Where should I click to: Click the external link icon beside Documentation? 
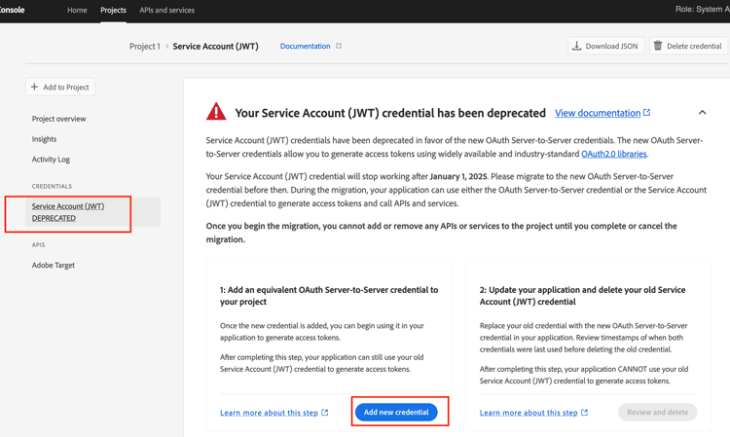point(339,46)
